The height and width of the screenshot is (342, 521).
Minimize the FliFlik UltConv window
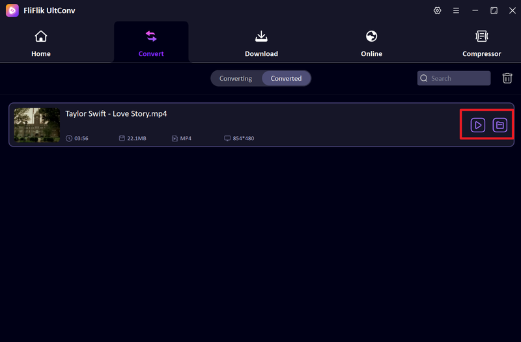(475, 10)
